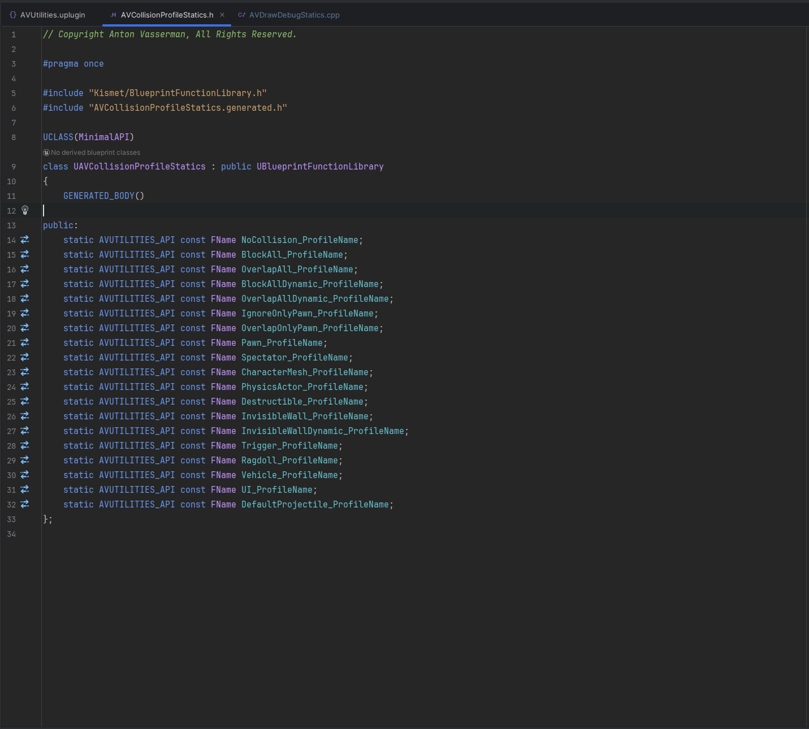Click the PhysicsActor_ProfileName identifier
This screenshot has width=809, height=729.
302,387
